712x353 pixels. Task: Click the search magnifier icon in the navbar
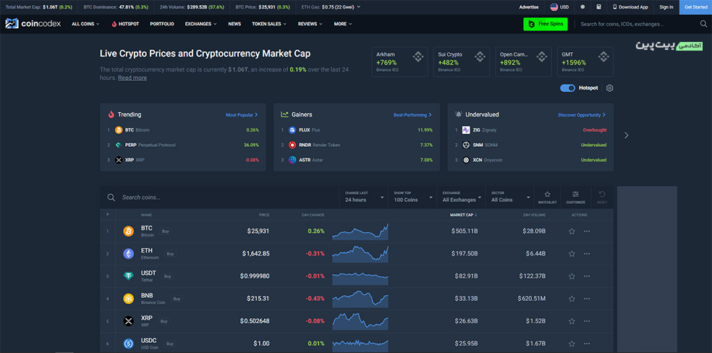pyautogui.click(x=703, y=24)
